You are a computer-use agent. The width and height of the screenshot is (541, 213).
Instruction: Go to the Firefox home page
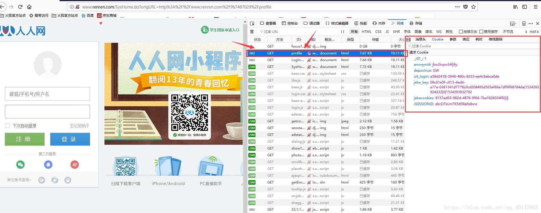tap(29, 7)
